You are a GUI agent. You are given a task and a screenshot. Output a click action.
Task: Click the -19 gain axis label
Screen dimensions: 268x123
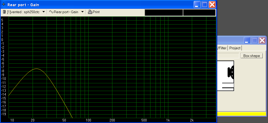(x=3, y=114)
